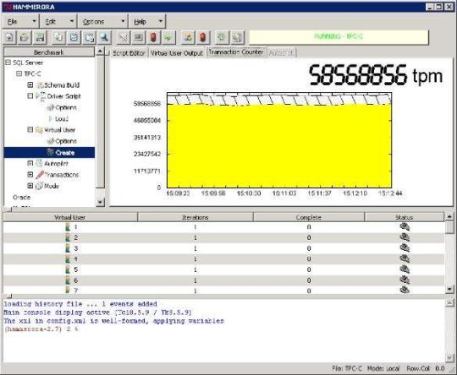This screenshot has width=457, height=375.
Task: Expand the Autopilot tree node
Action: pos(30,163)
